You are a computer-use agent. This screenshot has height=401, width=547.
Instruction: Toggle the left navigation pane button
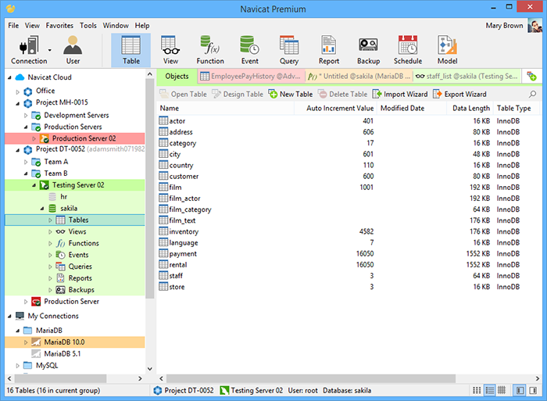coord(520,390)
